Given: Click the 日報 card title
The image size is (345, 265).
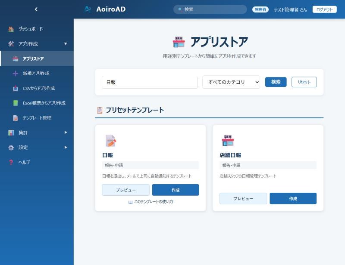Looking at the screenshot, I should [107, 155].
